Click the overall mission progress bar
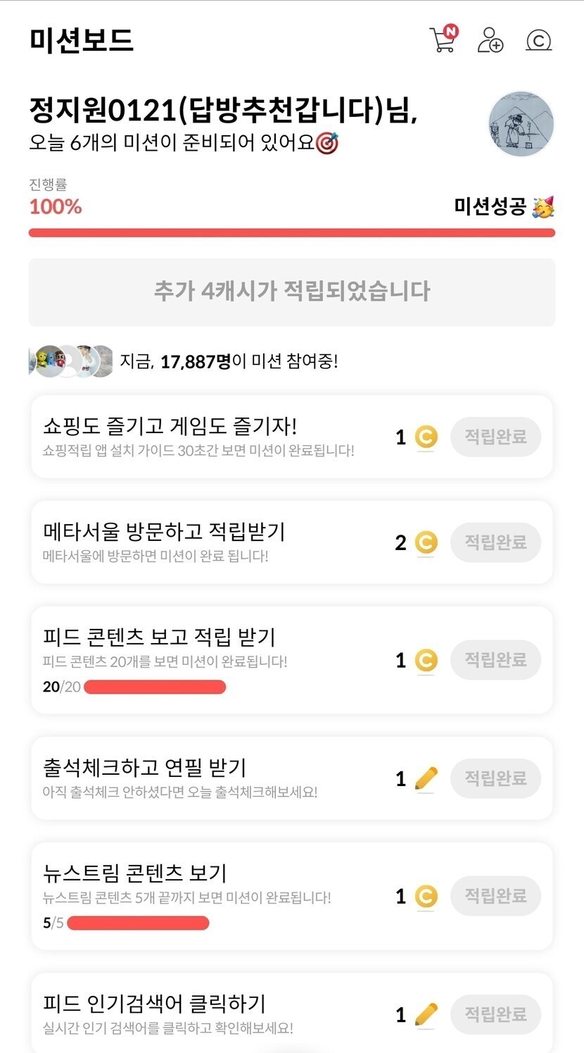The image size is (584, 1053). tap(292, 232)
